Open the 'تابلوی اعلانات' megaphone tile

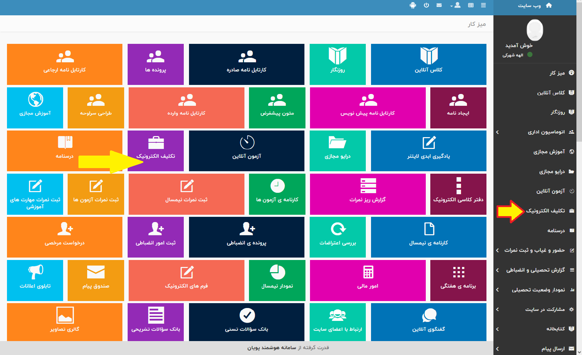coord(35,280)
